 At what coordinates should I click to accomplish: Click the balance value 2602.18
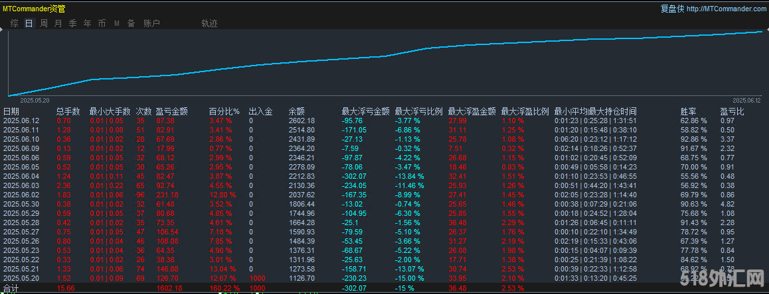tap(301, 121)
